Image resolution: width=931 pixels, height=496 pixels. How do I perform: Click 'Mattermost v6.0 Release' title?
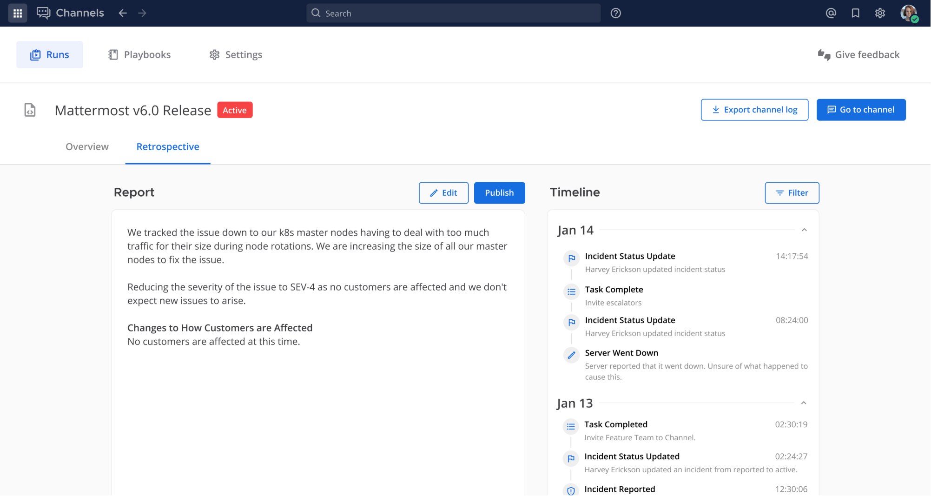tap(133, 111)
